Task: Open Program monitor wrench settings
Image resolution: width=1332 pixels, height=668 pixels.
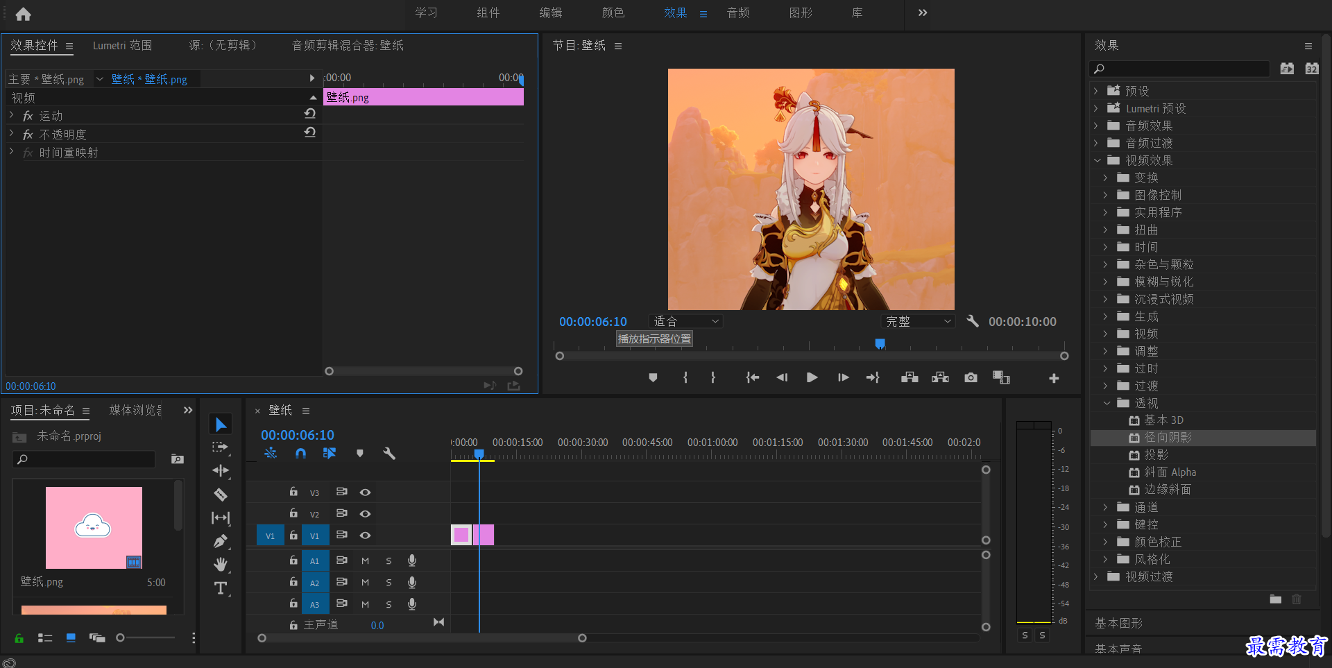Action: click(x=973, y=321)
